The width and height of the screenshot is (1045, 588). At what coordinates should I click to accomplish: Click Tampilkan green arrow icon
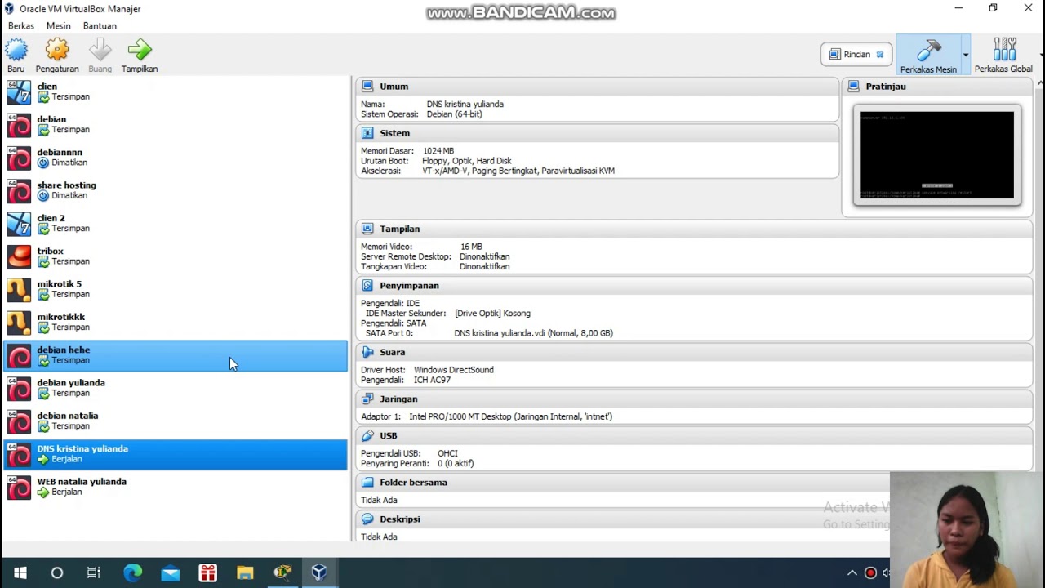coord(140,51)
